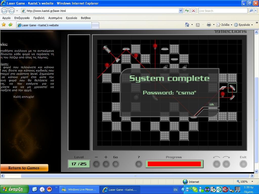The height and width of the screenshot is (194, 259).
Task: Expand the zoom level 100% dropdown
Action: tap(252, 182)
